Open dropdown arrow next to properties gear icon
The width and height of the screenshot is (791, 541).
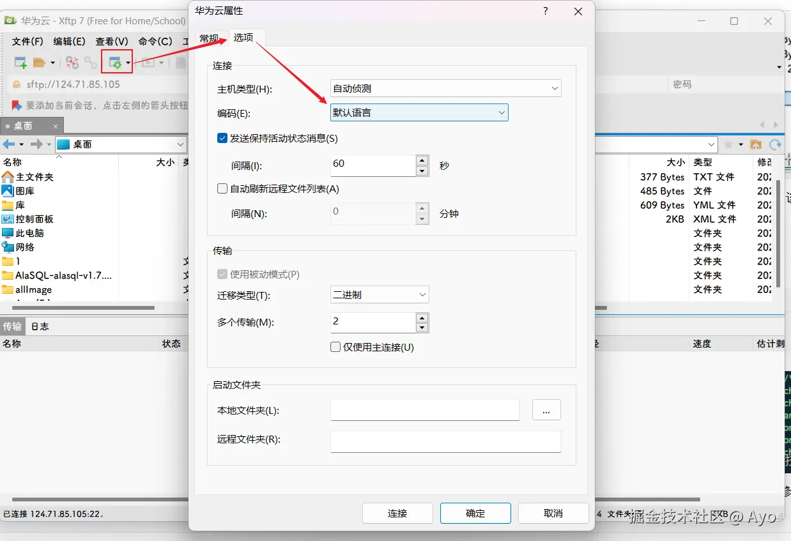pyautogui.click(x=128, y=63)
